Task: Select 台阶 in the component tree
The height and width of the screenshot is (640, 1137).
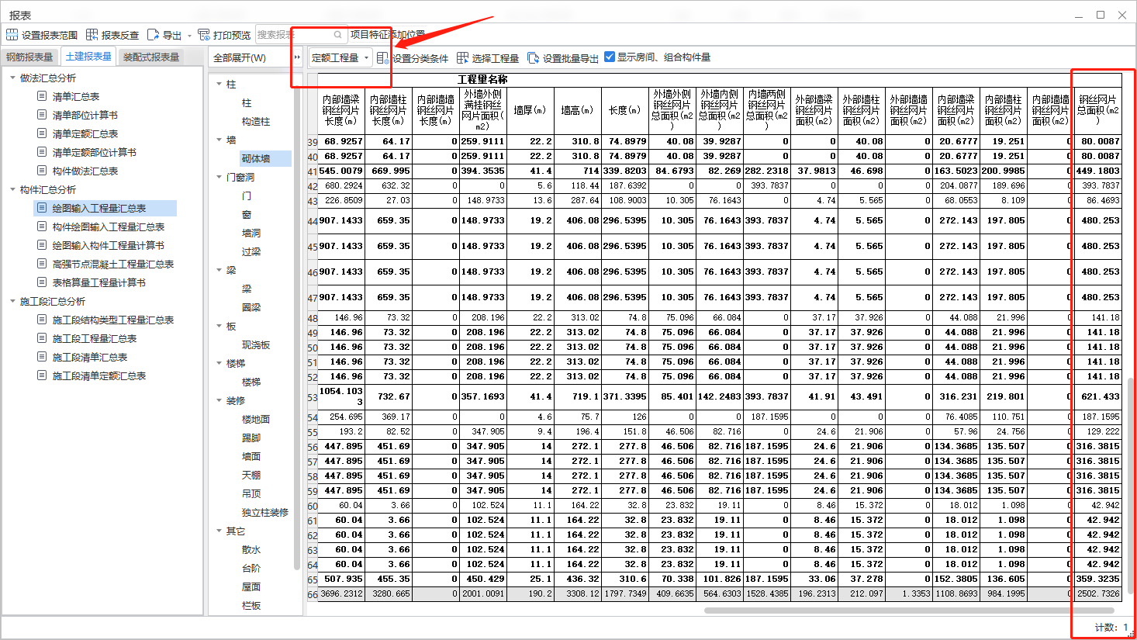Action: 251,568
